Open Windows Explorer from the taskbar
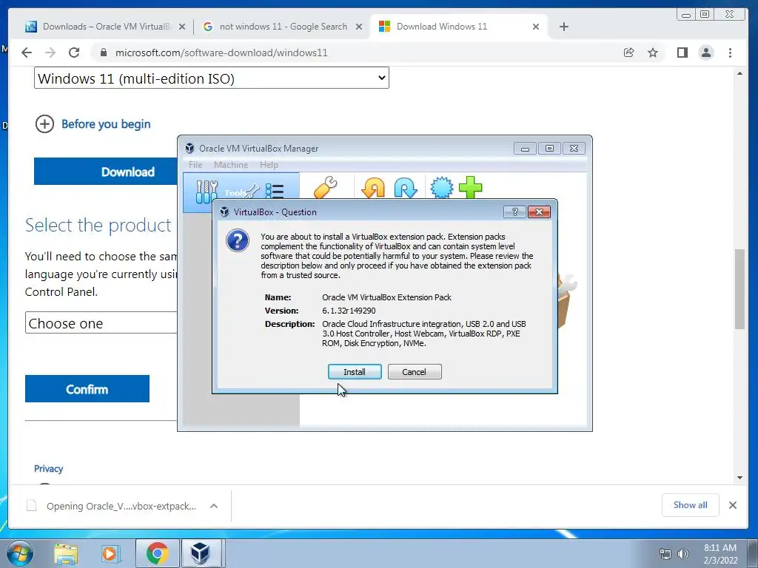 (x=66, y=554)
